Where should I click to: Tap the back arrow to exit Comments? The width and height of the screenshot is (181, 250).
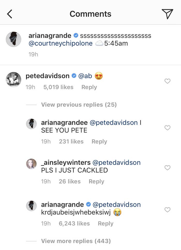pyautogui.click(x=10, y=14)
